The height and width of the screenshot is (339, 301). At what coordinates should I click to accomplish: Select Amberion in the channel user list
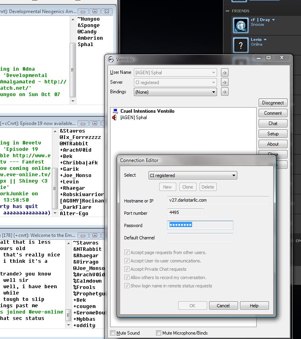point(90,38)
